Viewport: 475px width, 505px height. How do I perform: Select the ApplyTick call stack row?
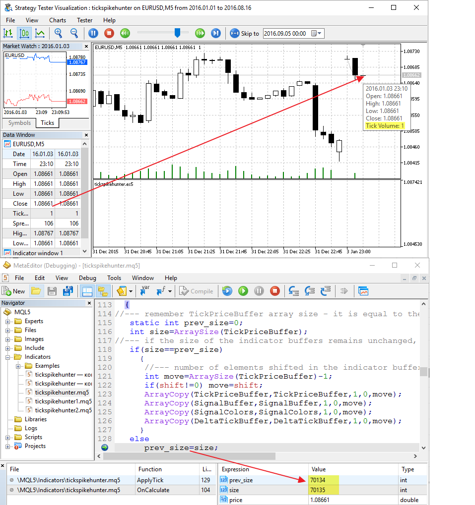point(110,480)
